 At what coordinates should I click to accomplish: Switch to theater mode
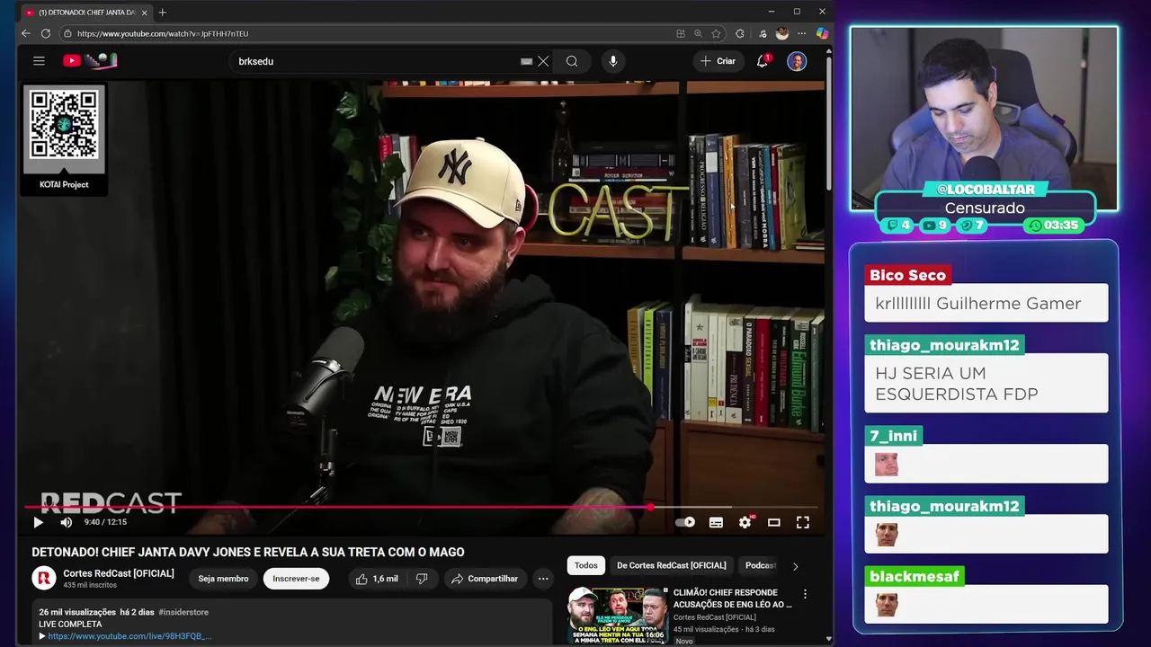[x=773, y=522]
